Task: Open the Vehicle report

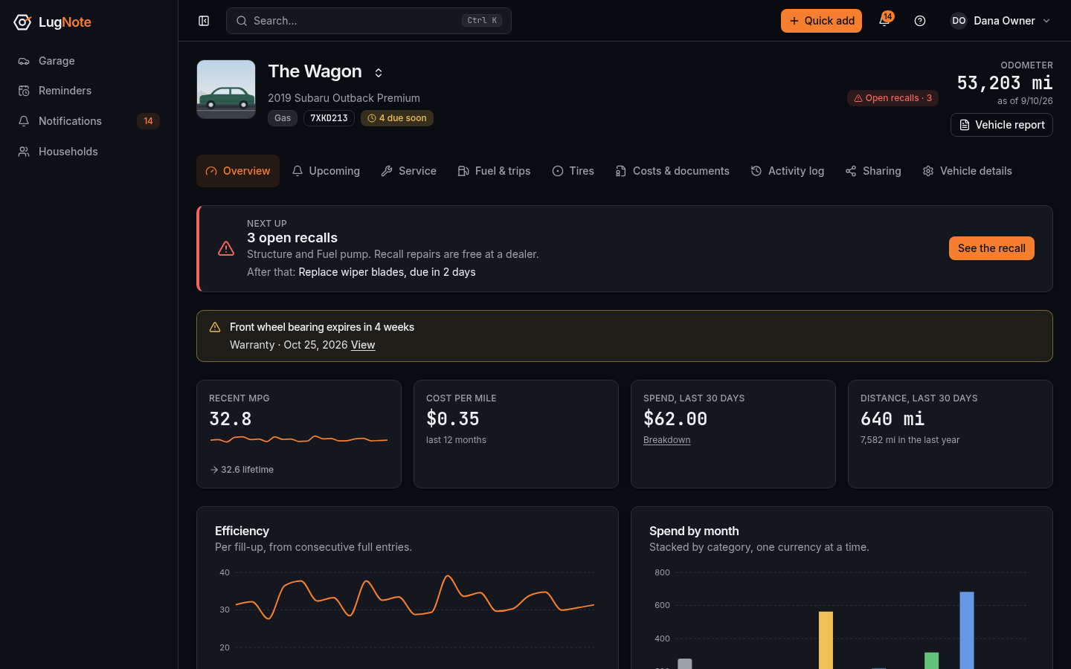Action: point(1002,125)
